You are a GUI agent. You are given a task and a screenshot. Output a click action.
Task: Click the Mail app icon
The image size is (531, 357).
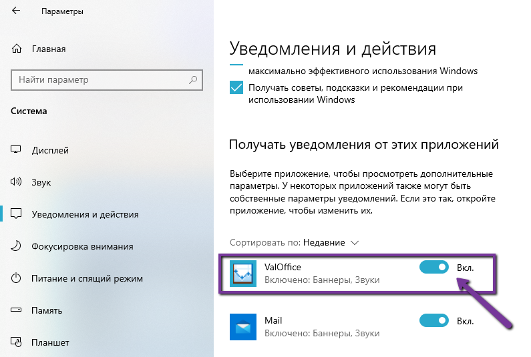(x=243, y=327)
